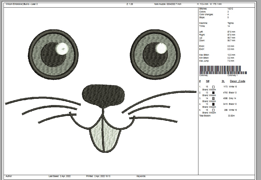Select the black swatch in color row 4
The width and height of the screenshot is (261, 180).
tap(213, 104)
